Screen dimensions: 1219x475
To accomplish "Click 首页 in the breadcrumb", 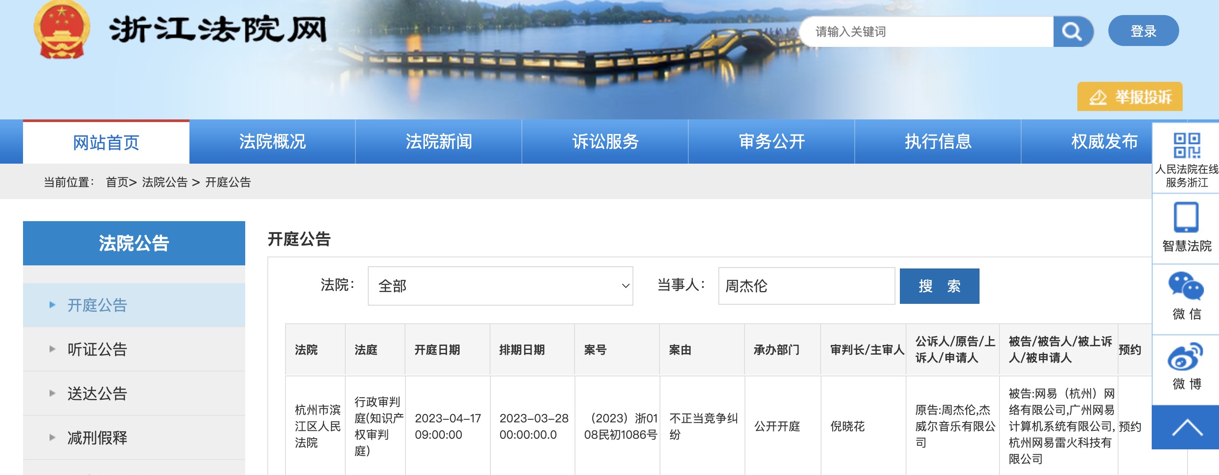I will (117, 182).
